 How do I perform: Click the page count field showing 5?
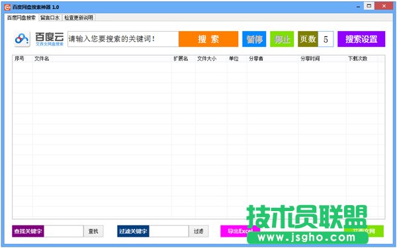[326, 39]
